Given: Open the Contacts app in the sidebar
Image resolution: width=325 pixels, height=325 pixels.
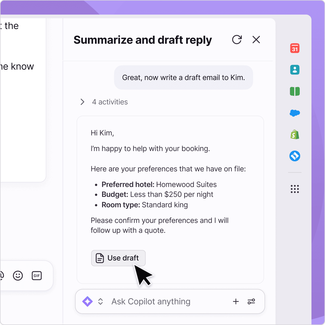Looking at the screenshot, I should tap(295, 70).
